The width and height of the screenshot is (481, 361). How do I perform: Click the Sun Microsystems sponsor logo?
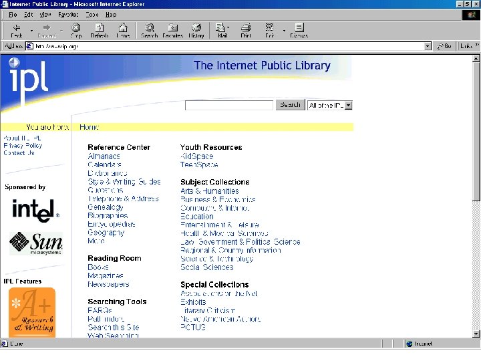36,243
